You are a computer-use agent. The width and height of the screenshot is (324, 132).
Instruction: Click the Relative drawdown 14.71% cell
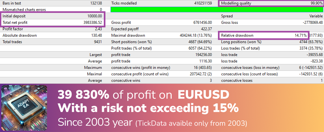(264, 35)
